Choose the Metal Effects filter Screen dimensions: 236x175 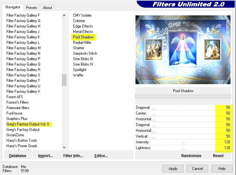83,32
